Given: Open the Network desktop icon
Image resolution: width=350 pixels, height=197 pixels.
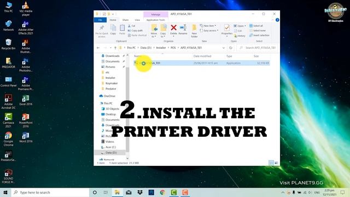Looking at the screenshot, I should click(9, 26).
